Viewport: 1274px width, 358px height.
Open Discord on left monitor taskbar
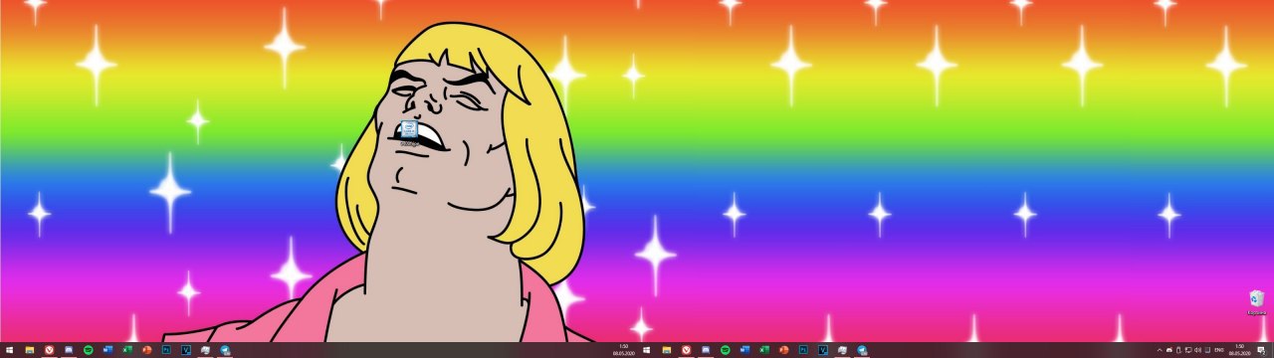[69, 350]
